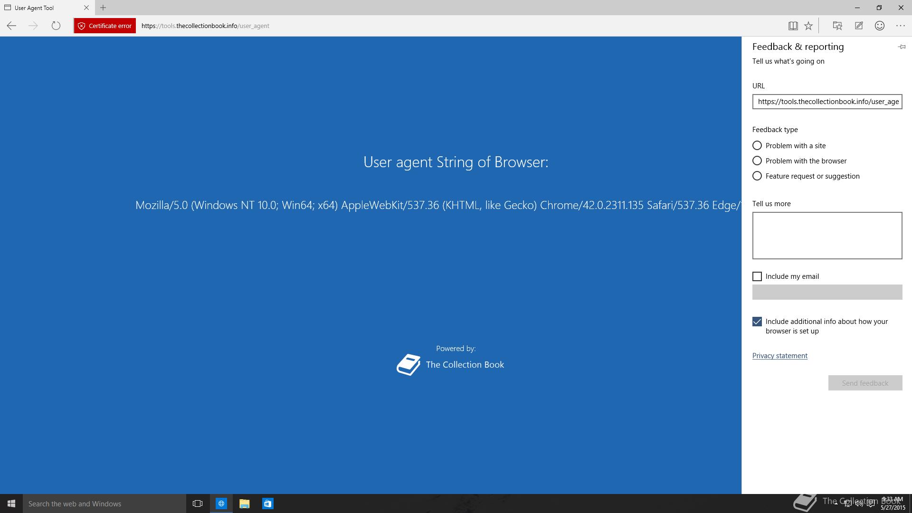Make a web note
912x513 pixels.
[859, 26]
